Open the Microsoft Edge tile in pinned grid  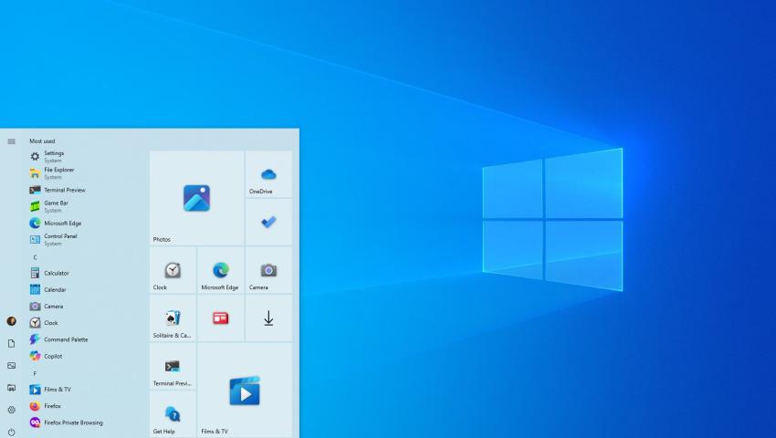tap(220, 270)
